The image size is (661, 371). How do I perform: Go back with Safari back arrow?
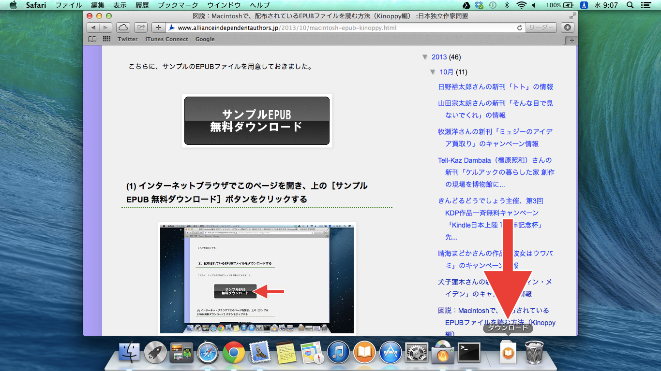[94, 28]
